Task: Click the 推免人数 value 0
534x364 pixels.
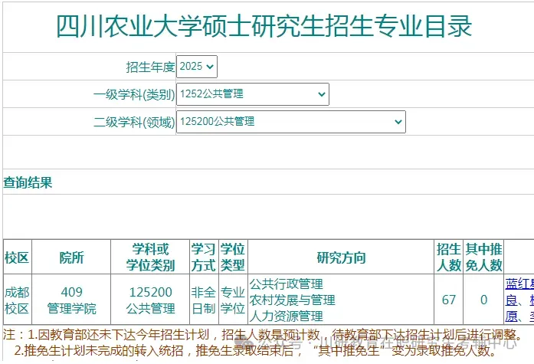Action: coord(483,300)
